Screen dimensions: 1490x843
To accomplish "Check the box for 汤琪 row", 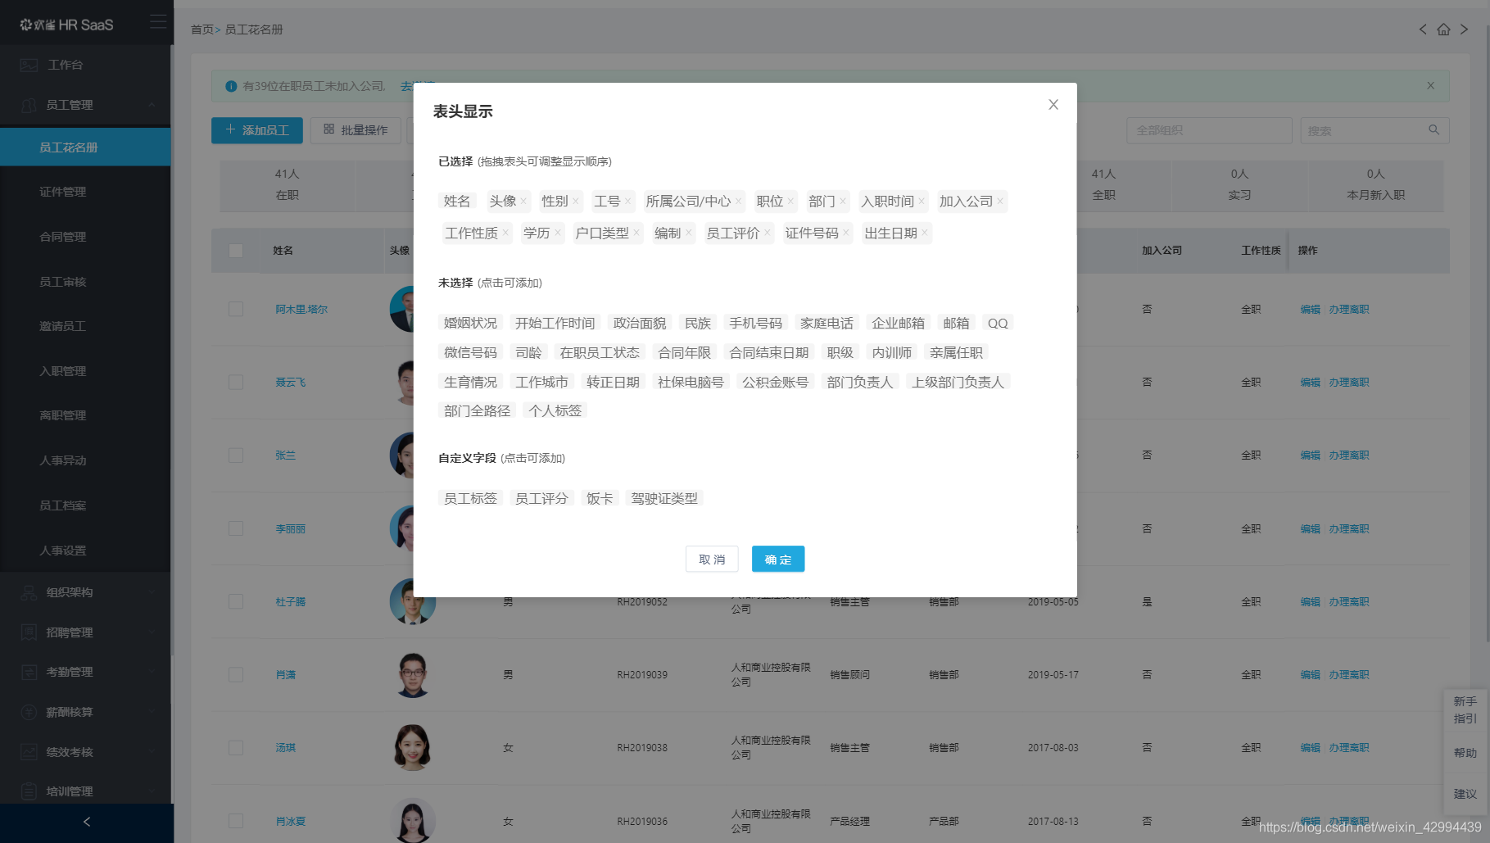I will pyautogui.click(x=236, y=748).
